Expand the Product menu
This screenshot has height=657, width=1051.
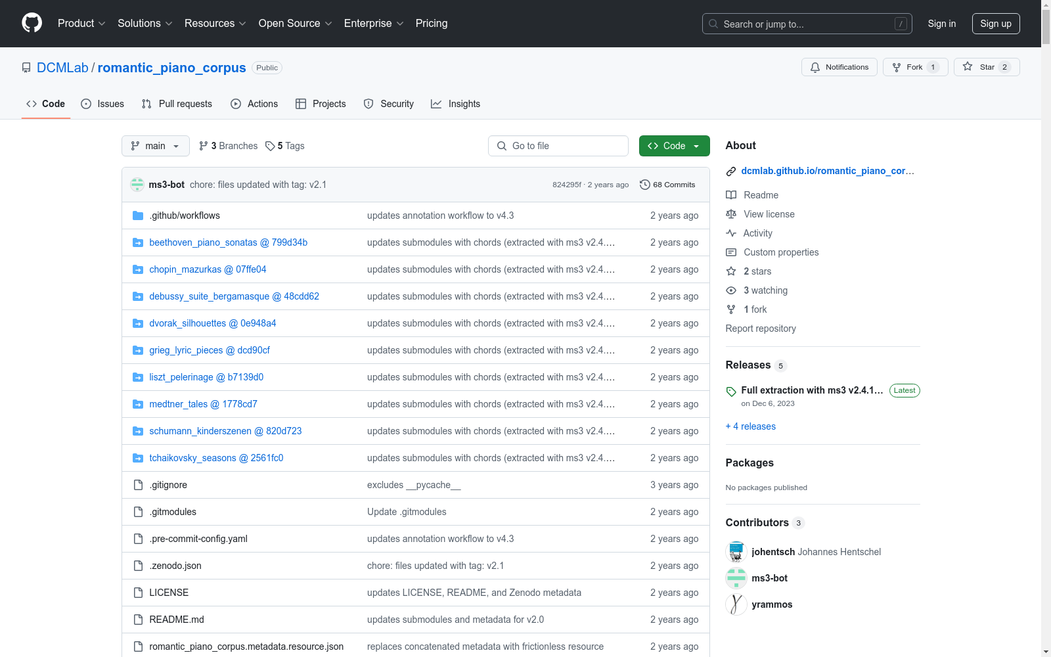pos(81,24)
